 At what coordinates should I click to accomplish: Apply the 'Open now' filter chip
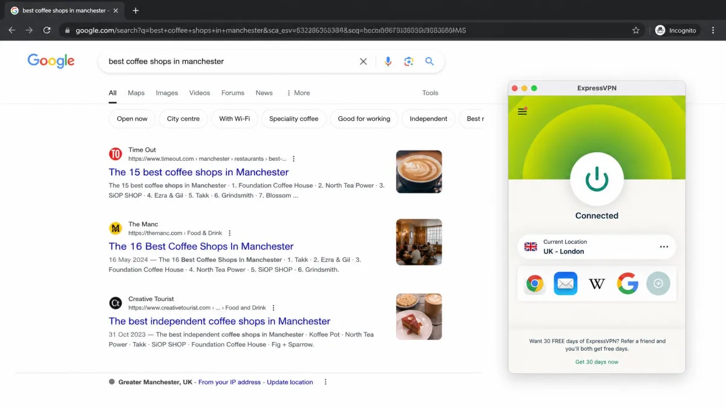pos(132,118)
